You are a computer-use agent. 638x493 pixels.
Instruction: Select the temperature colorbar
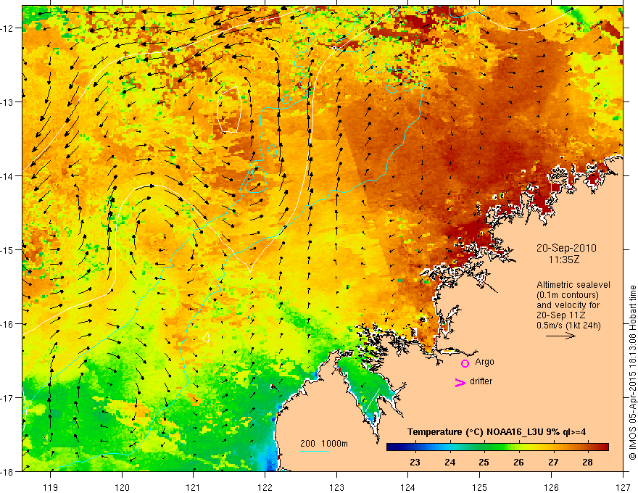click(x=497, y=447)
